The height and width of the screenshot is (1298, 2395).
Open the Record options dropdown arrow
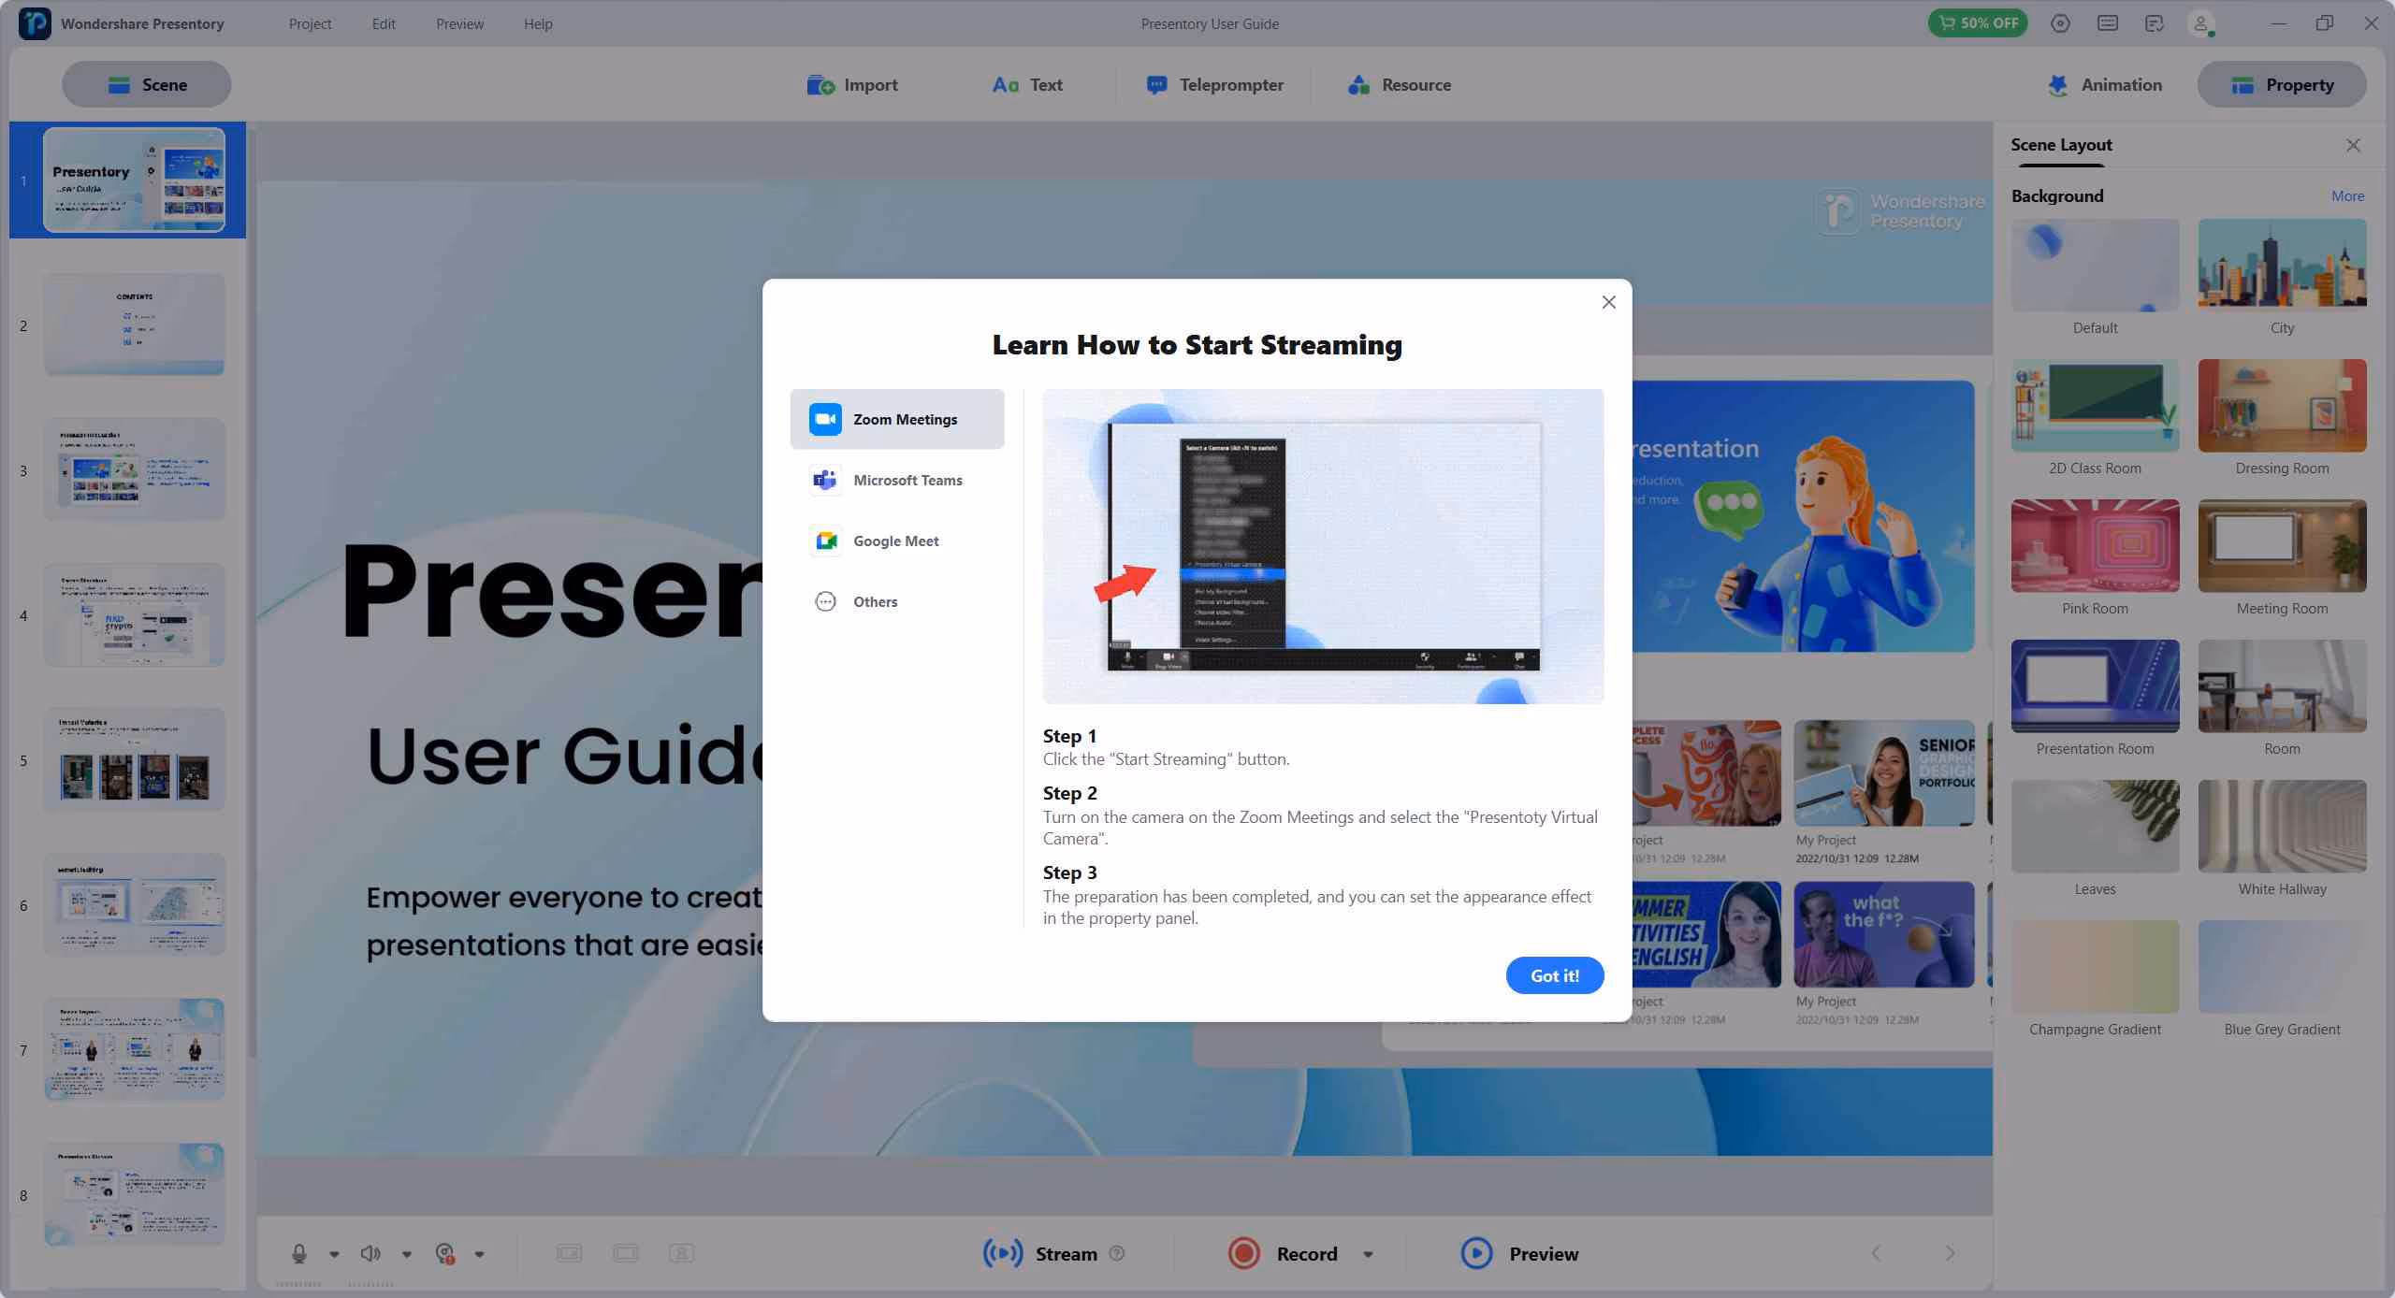(1368, 1254)
